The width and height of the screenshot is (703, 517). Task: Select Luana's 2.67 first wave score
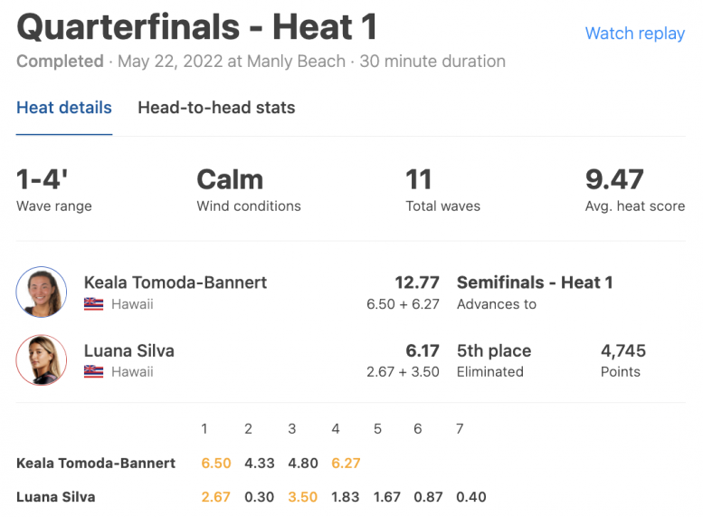click(215, 497)
